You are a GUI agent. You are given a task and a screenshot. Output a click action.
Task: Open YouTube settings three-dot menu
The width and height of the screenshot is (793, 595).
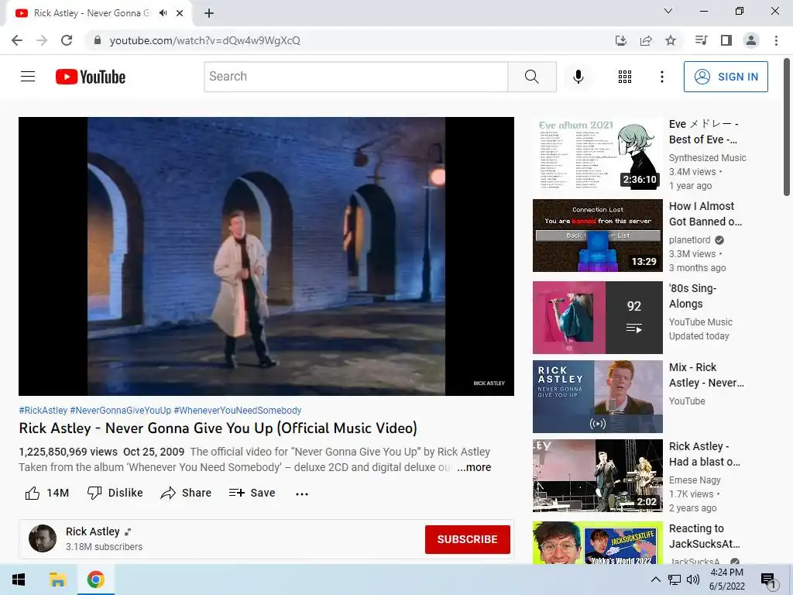click(x=661, y=77)
